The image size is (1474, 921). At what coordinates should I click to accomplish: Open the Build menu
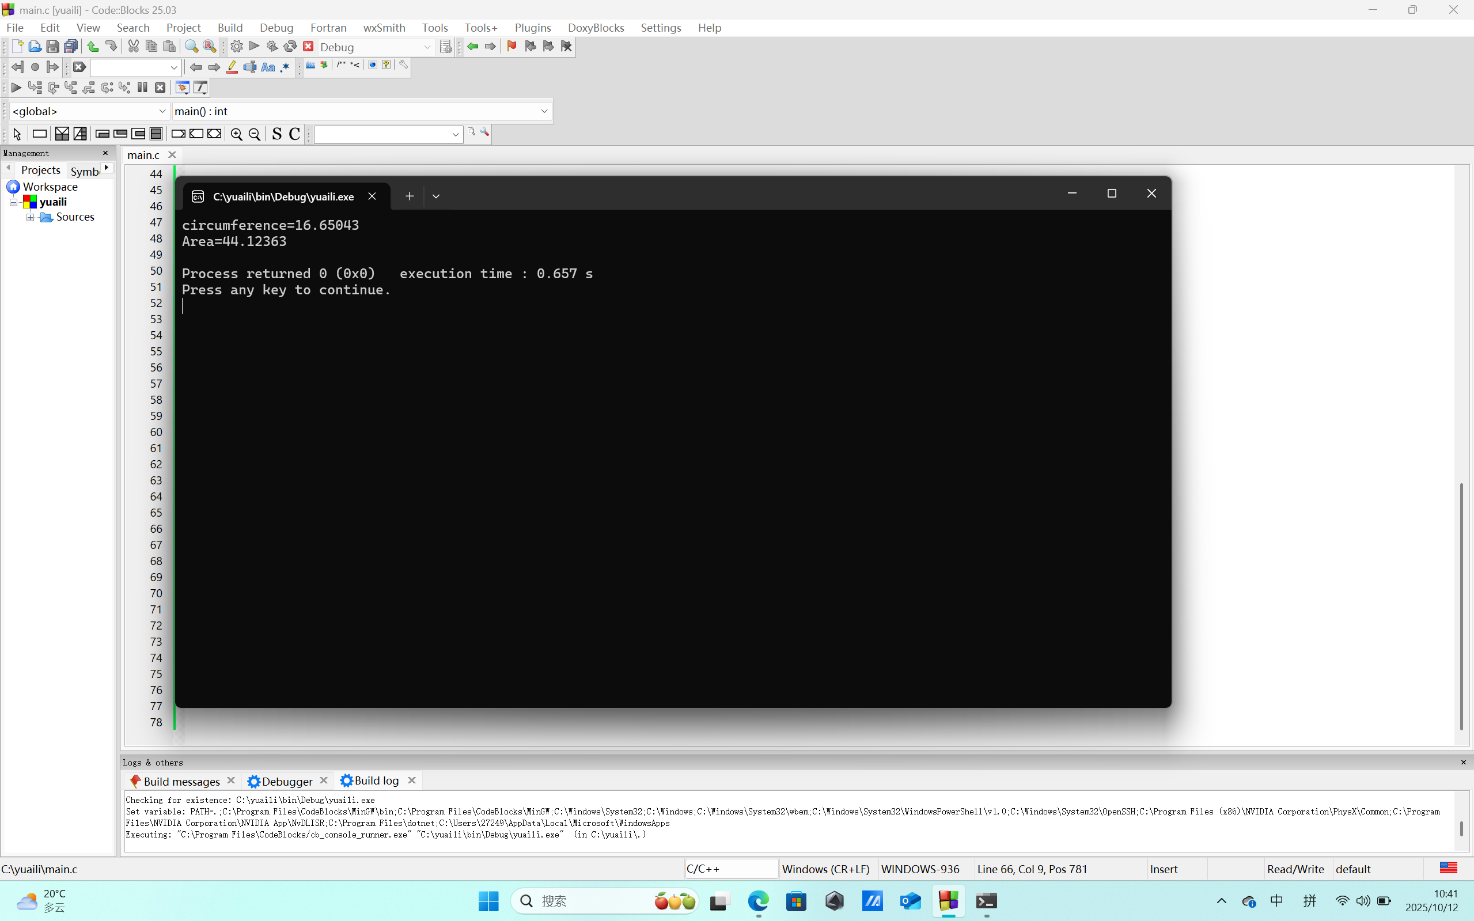coord(230,28)
